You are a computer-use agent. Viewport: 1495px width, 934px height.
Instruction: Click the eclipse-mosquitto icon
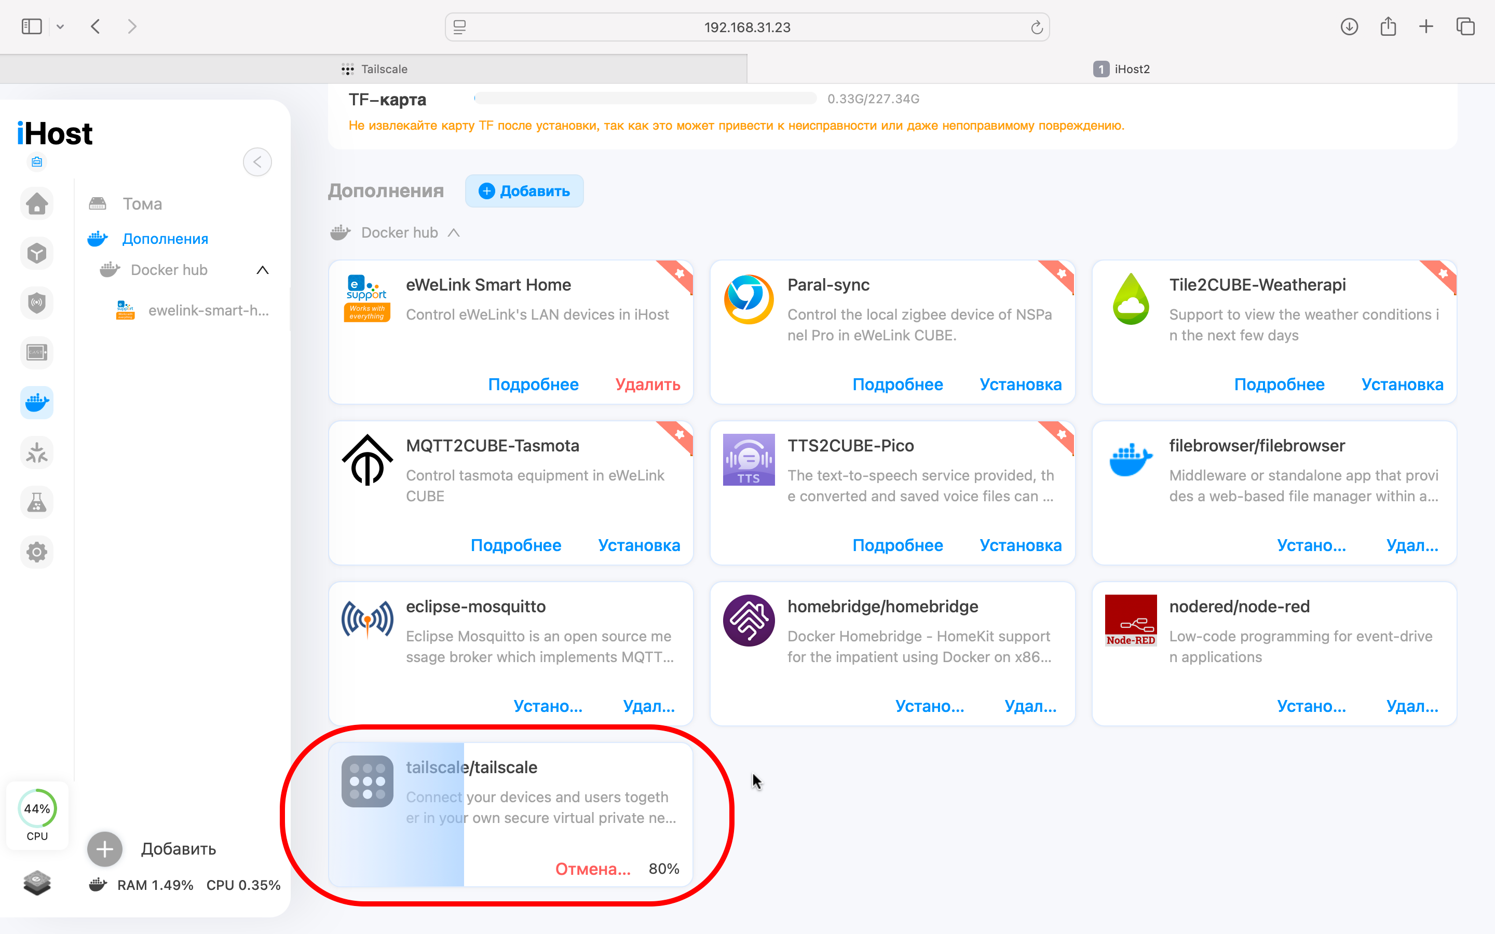pyautogui.click(x=368, y=620)
